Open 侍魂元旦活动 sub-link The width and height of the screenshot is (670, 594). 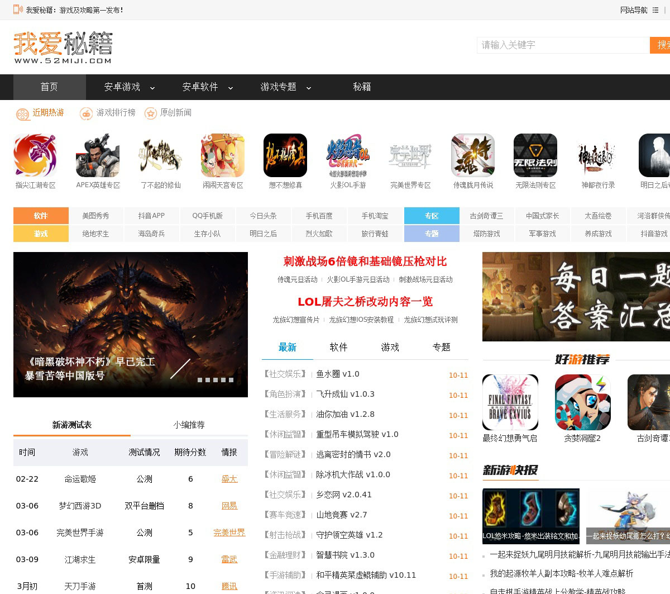[298, 279]
